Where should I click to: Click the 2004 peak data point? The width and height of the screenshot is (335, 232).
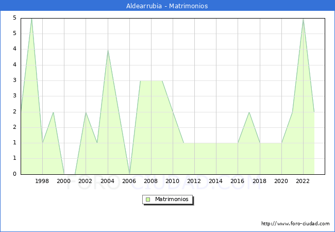108,50
